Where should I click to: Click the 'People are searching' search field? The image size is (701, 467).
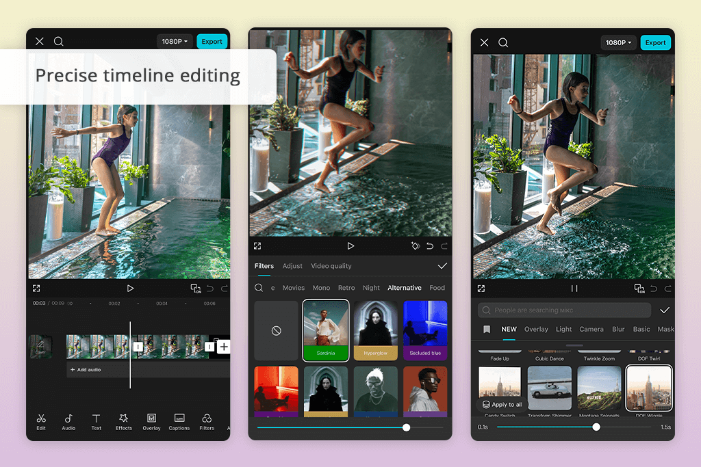(564, 310)
